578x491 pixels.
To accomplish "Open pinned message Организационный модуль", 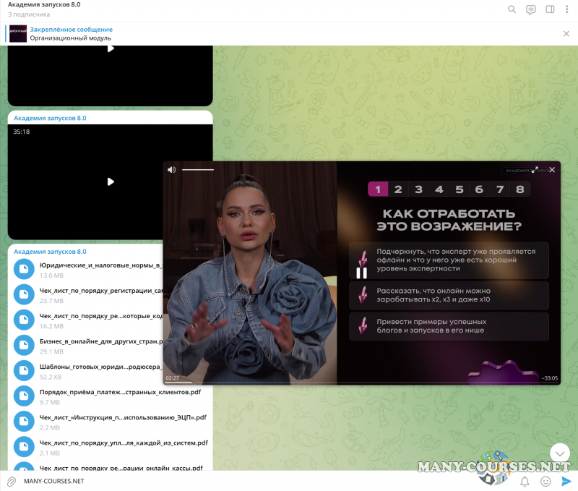I will [x=71, y=33].
